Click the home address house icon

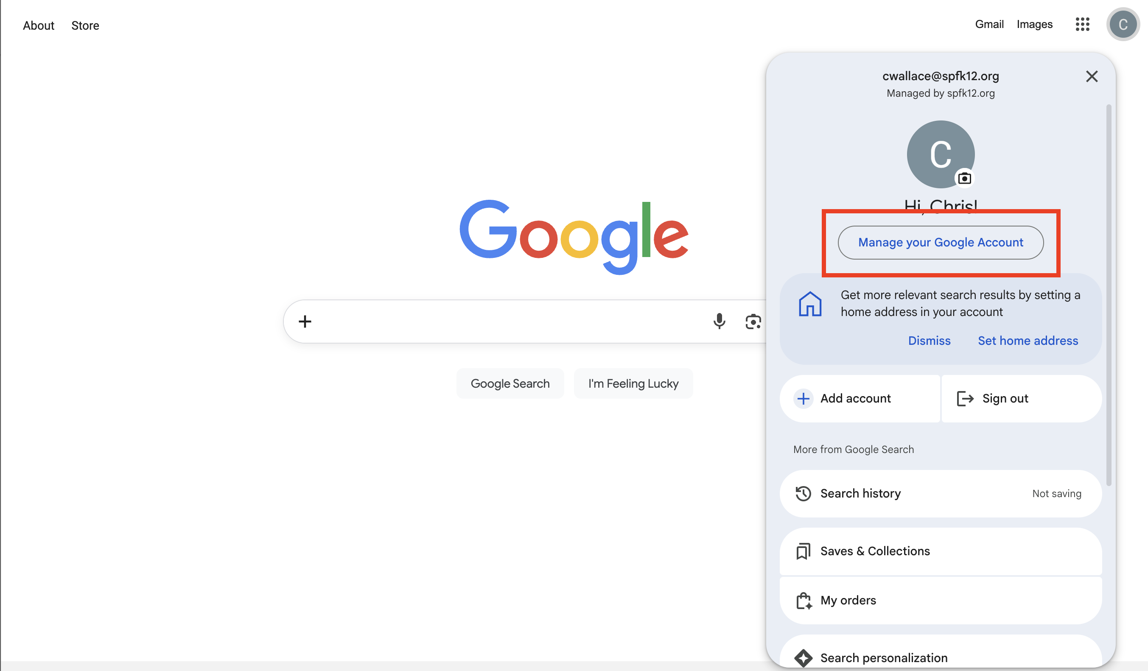pos(809,304)
